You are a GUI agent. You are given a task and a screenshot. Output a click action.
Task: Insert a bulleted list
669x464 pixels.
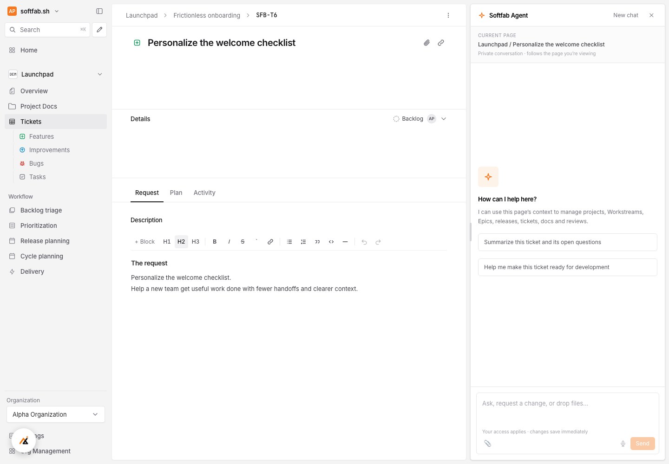pos(289,242)
